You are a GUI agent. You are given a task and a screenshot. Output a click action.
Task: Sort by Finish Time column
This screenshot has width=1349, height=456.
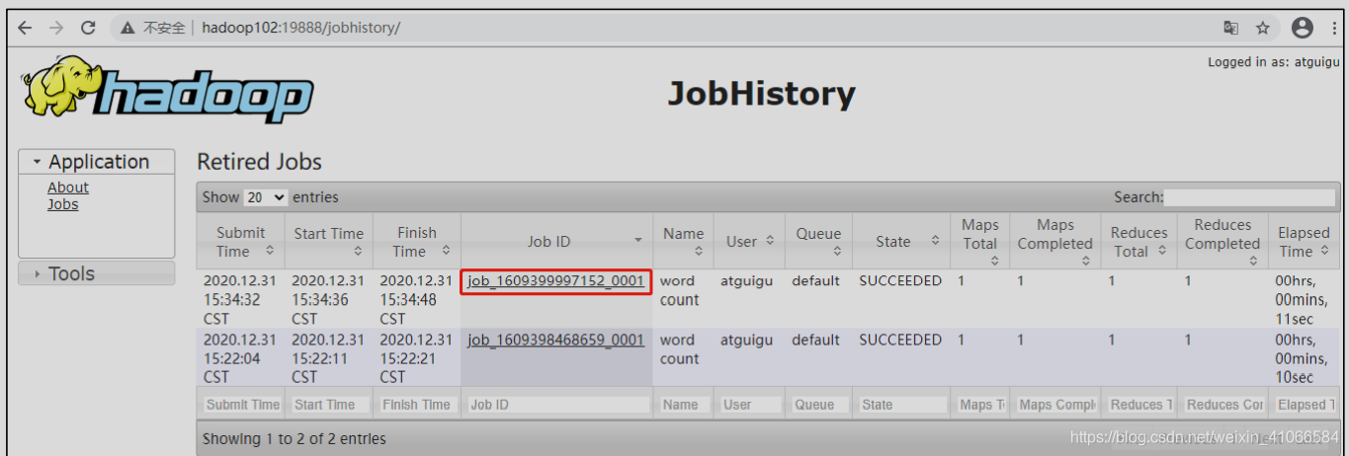(417, 242)
